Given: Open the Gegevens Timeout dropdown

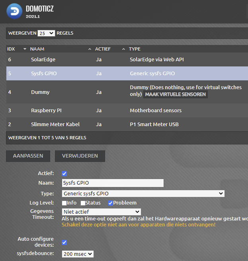Looking at the screenshot, I should click(102, 212).
